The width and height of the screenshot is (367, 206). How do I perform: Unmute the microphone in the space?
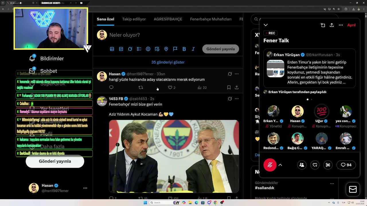point(270,165)
